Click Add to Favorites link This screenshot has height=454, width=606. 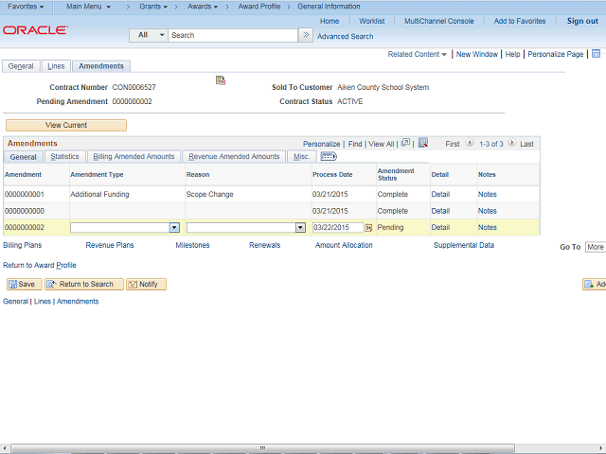click(x=520, y=21)
